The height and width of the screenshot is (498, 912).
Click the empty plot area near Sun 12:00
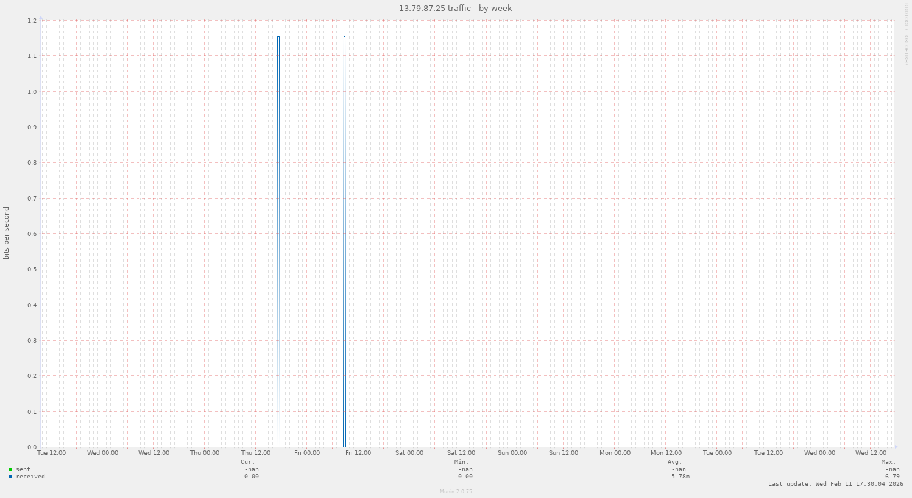pyautogui.click(x=564, y=244)
